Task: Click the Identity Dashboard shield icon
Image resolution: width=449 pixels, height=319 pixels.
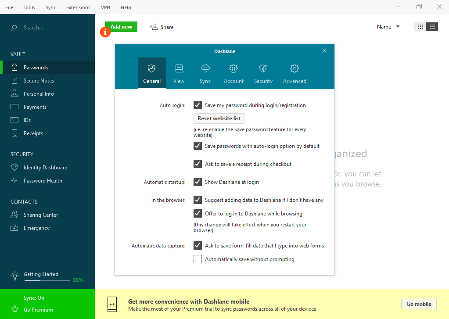Action: pyautogui.click(x=14, y=167)
